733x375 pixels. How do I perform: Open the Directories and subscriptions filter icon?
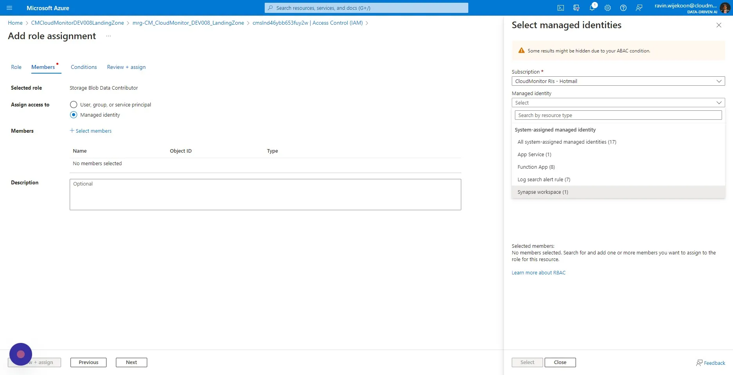tap(576, 8)
